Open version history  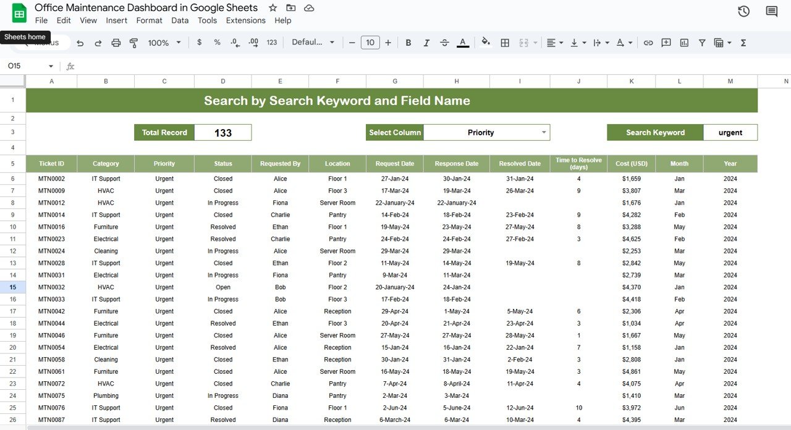tap(743, 11)
